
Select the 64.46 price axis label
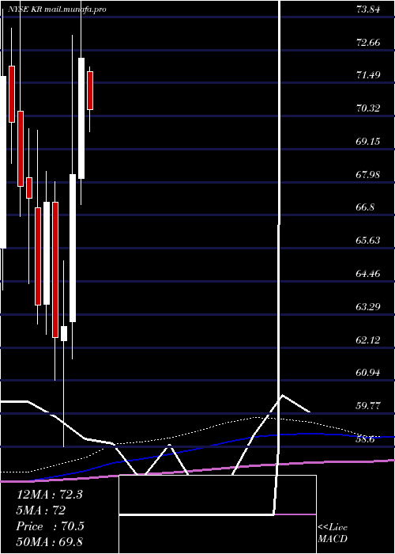point(368,273)
